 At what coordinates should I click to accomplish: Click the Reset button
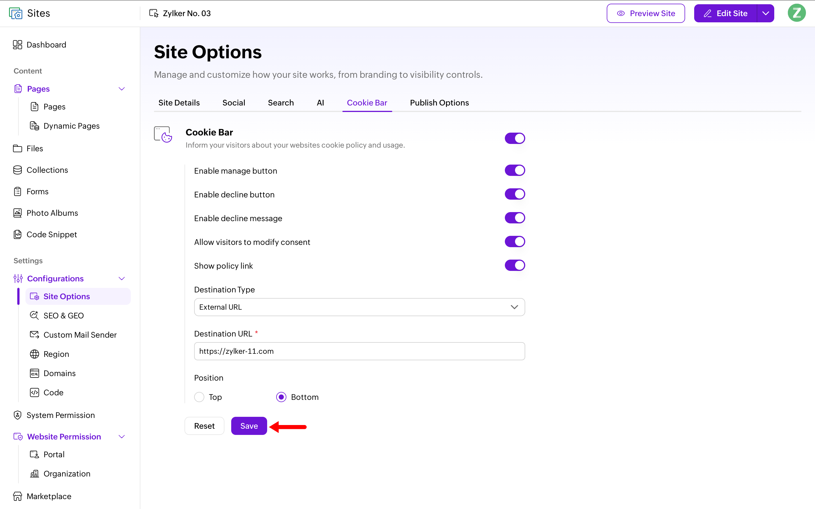(x=204, y=426)
